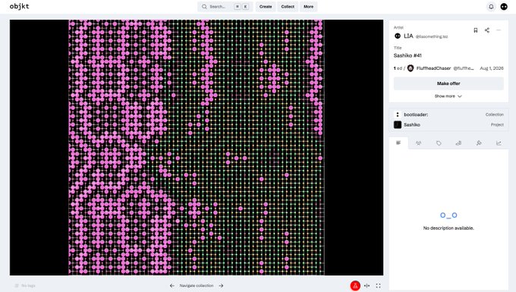Open the More menu

pyautogui.click(x=308, y=7)
